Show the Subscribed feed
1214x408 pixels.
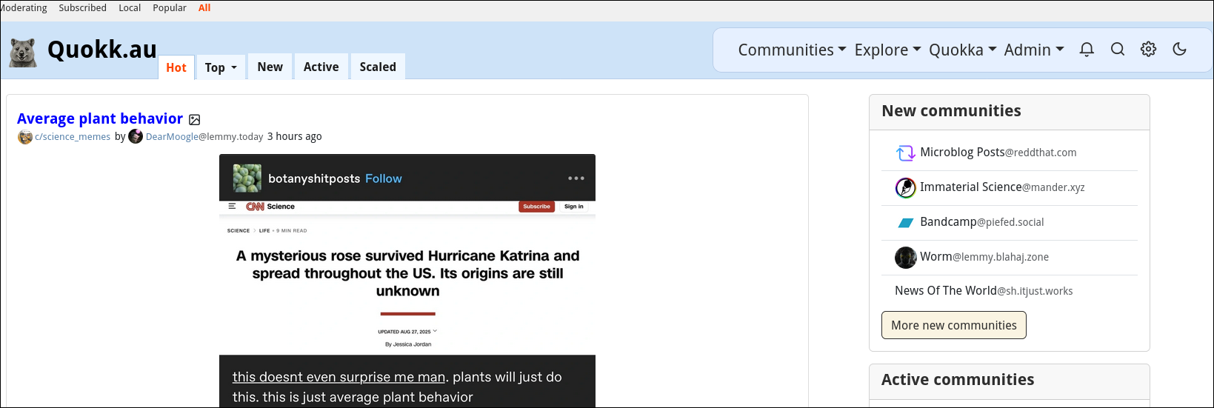82,7
